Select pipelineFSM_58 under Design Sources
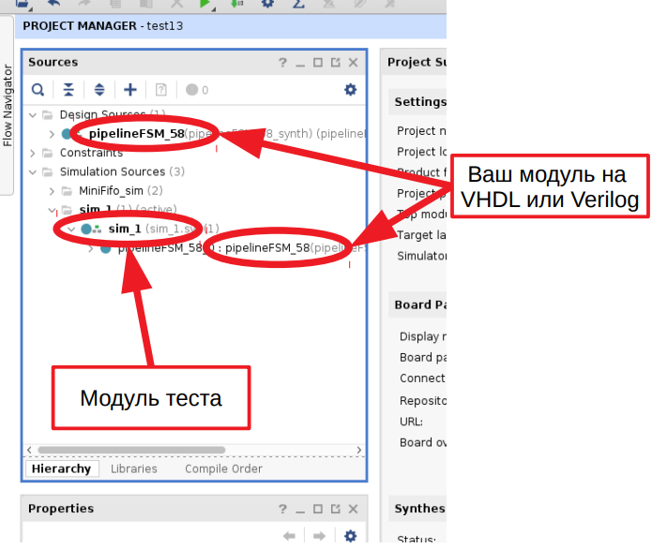 pyautogui.click(x=136, y=134)
